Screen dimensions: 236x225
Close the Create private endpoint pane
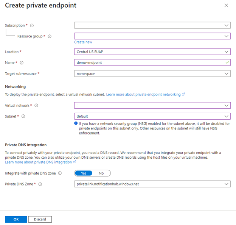(x=226, y=5)
